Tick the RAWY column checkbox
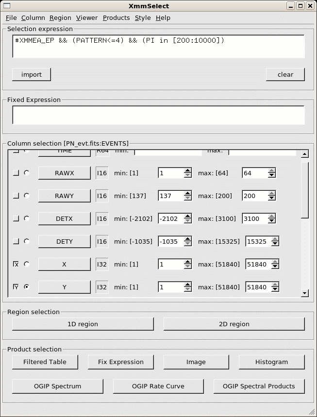The width and height of the screenshot is (317, 417). point(16,196)
